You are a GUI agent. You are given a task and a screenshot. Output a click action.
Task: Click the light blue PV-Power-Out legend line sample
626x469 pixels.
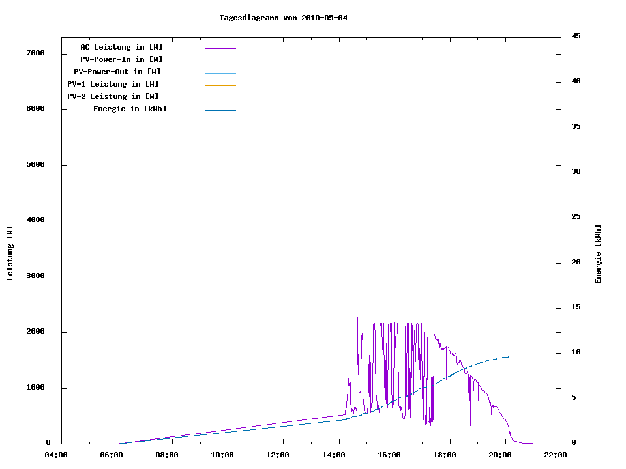click(x=220, y=73)
